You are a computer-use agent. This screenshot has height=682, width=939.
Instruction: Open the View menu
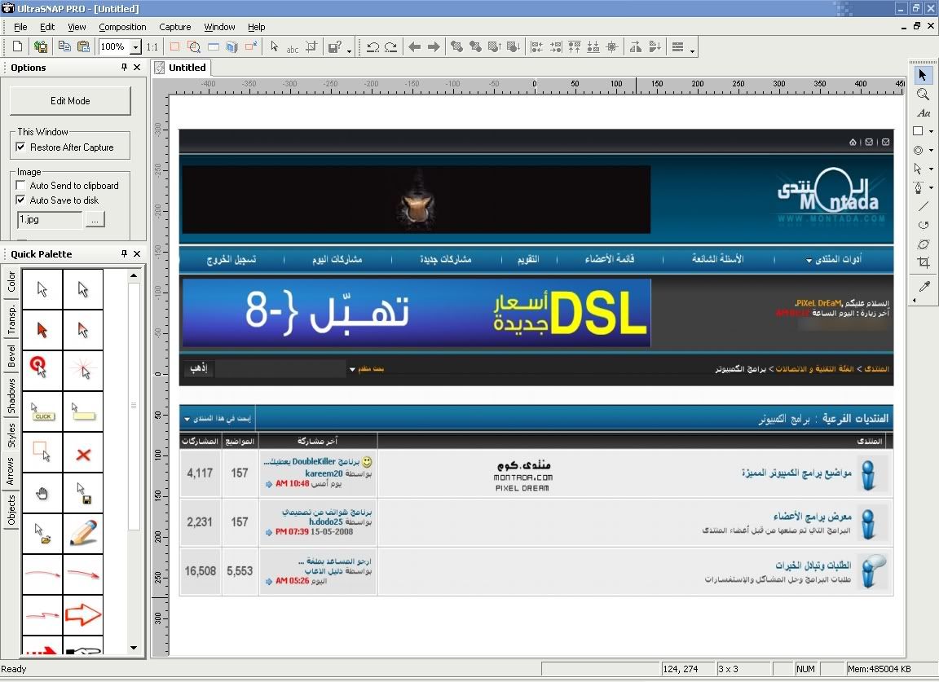coord(77,27)
